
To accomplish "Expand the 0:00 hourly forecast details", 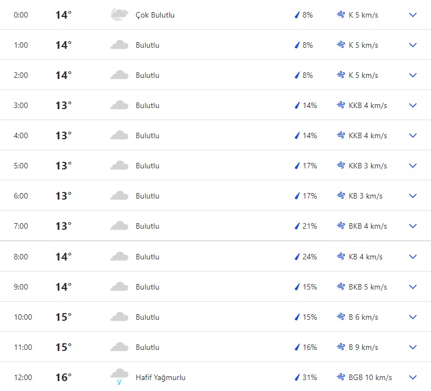I will tap(413, 15).
